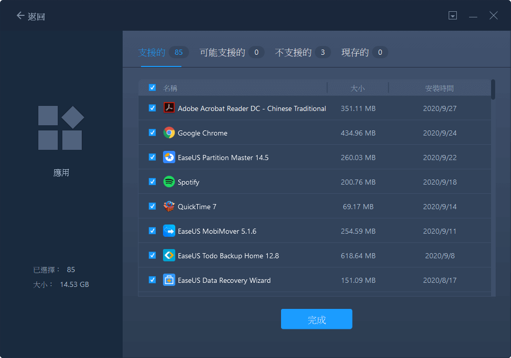
Task: Click the list vertical scrollbar thumb
Action: [493, 89]
